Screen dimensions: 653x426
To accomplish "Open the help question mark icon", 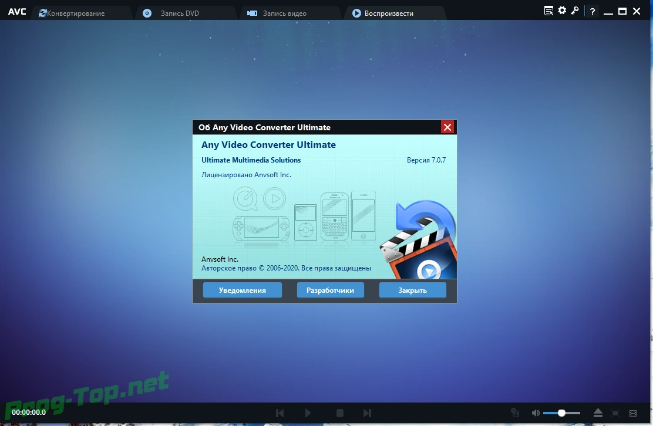I will (593, 12).
